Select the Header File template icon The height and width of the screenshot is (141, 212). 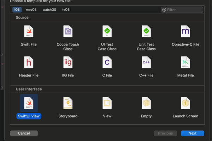[29, 63]
